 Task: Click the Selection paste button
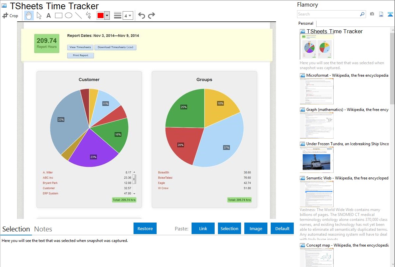(x=229, y=228)
